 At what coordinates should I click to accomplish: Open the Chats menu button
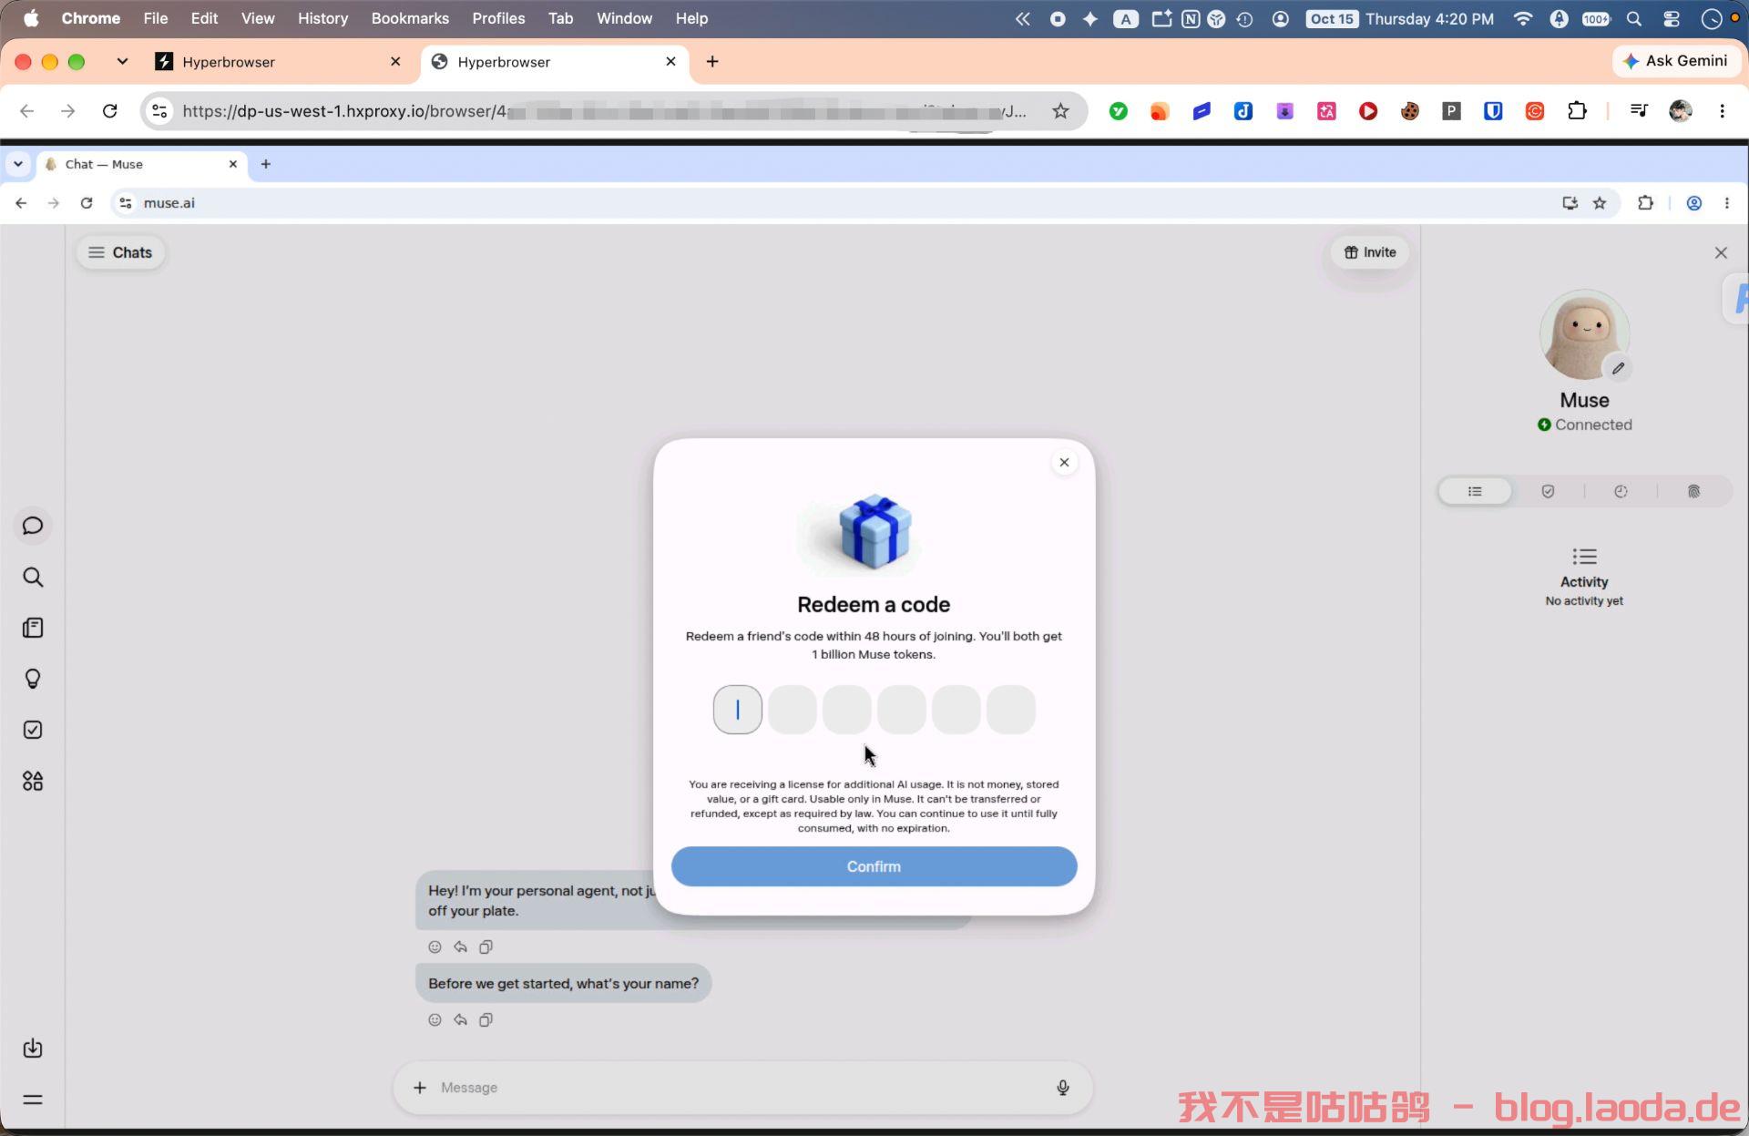pyautogui.click(x=120, y=252)
